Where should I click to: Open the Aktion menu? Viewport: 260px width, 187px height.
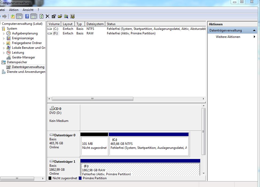(x=14, y=10)
